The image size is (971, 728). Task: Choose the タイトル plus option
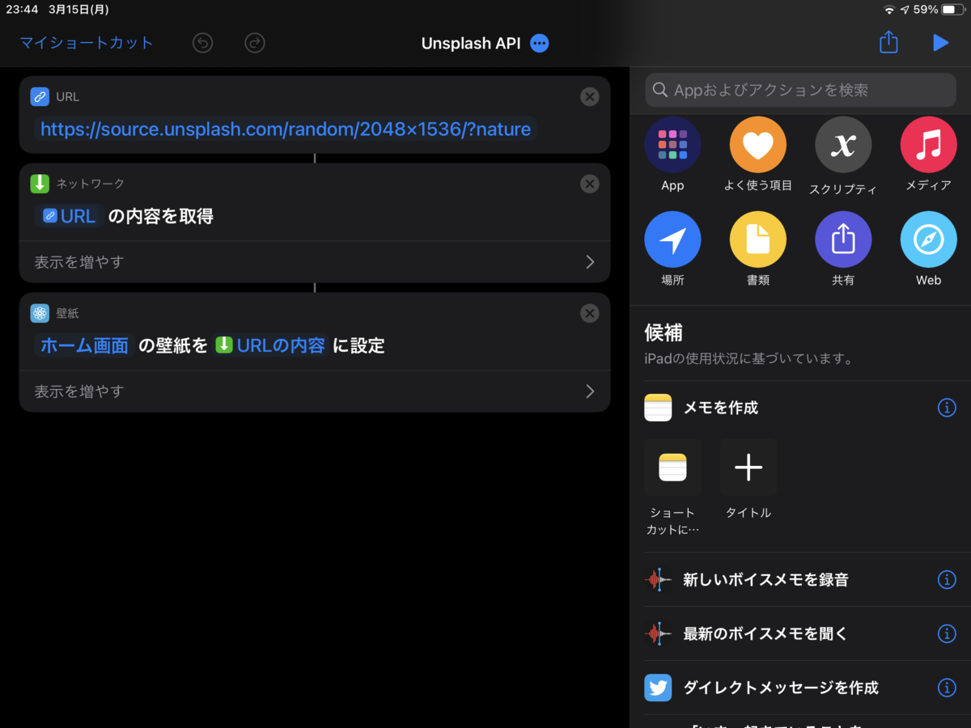tap(748, 479)
